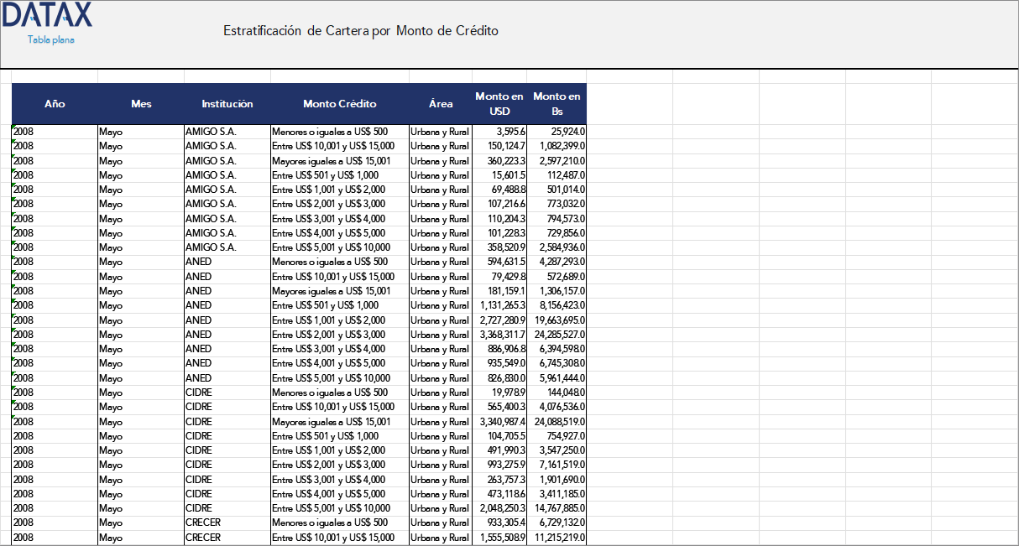Click the Monto en Bs header
Screen dimensions: 1019x546
coord(556,102)
